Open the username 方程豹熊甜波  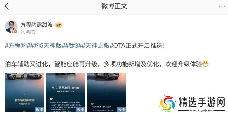(36, 25)
